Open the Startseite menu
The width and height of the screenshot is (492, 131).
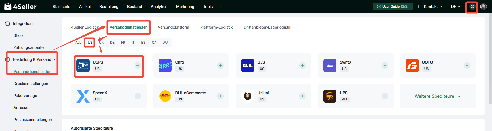pyautogui.click(x=61, y=7)
